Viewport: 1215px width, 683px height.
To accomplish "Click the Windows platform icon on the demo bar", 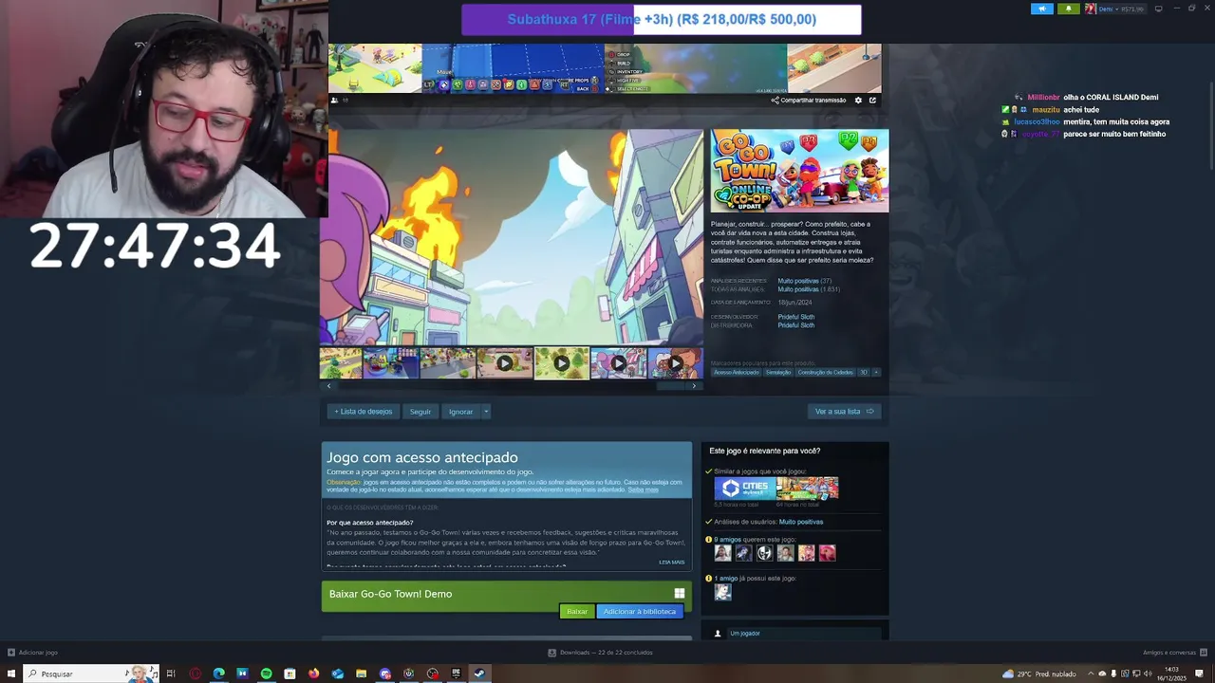I will (679, 594).
